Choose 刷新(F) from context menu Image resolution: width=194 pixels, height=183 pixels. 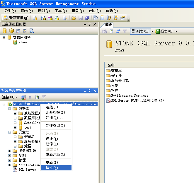[x=56, y=162]
